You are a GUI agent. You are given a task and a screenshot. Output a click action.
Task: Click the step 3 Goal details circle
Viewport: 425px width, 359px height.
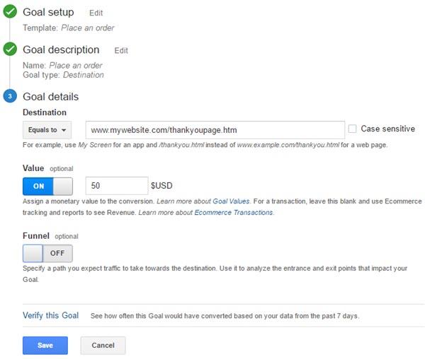point(10,96)
